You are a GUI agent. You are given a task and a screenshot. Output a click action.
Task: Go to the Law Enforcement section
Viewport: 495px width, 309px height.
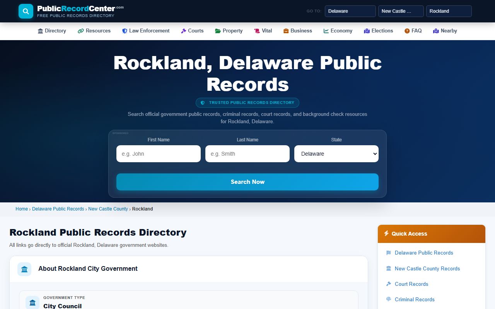146,31
